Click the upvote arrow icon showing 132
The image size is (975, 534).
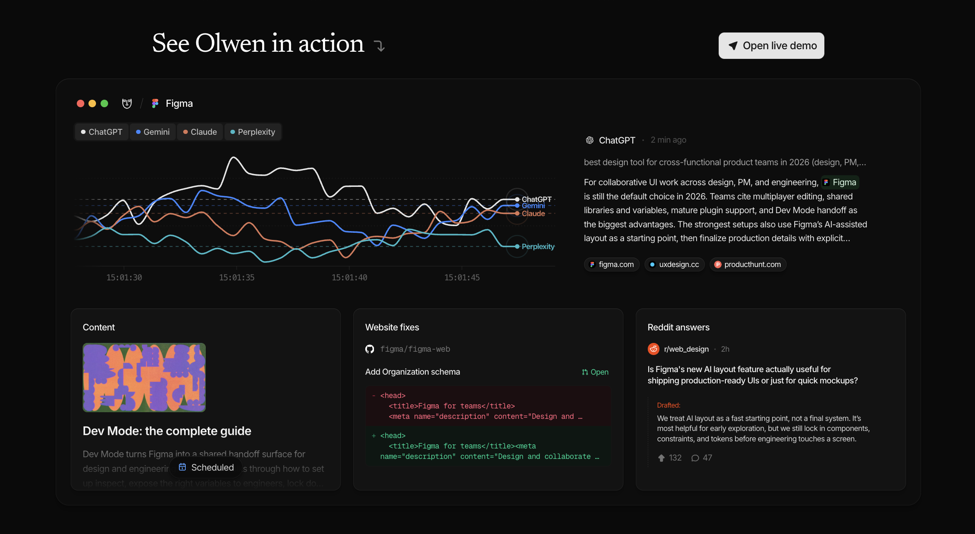pyautogui.click(x=661, y=458)
